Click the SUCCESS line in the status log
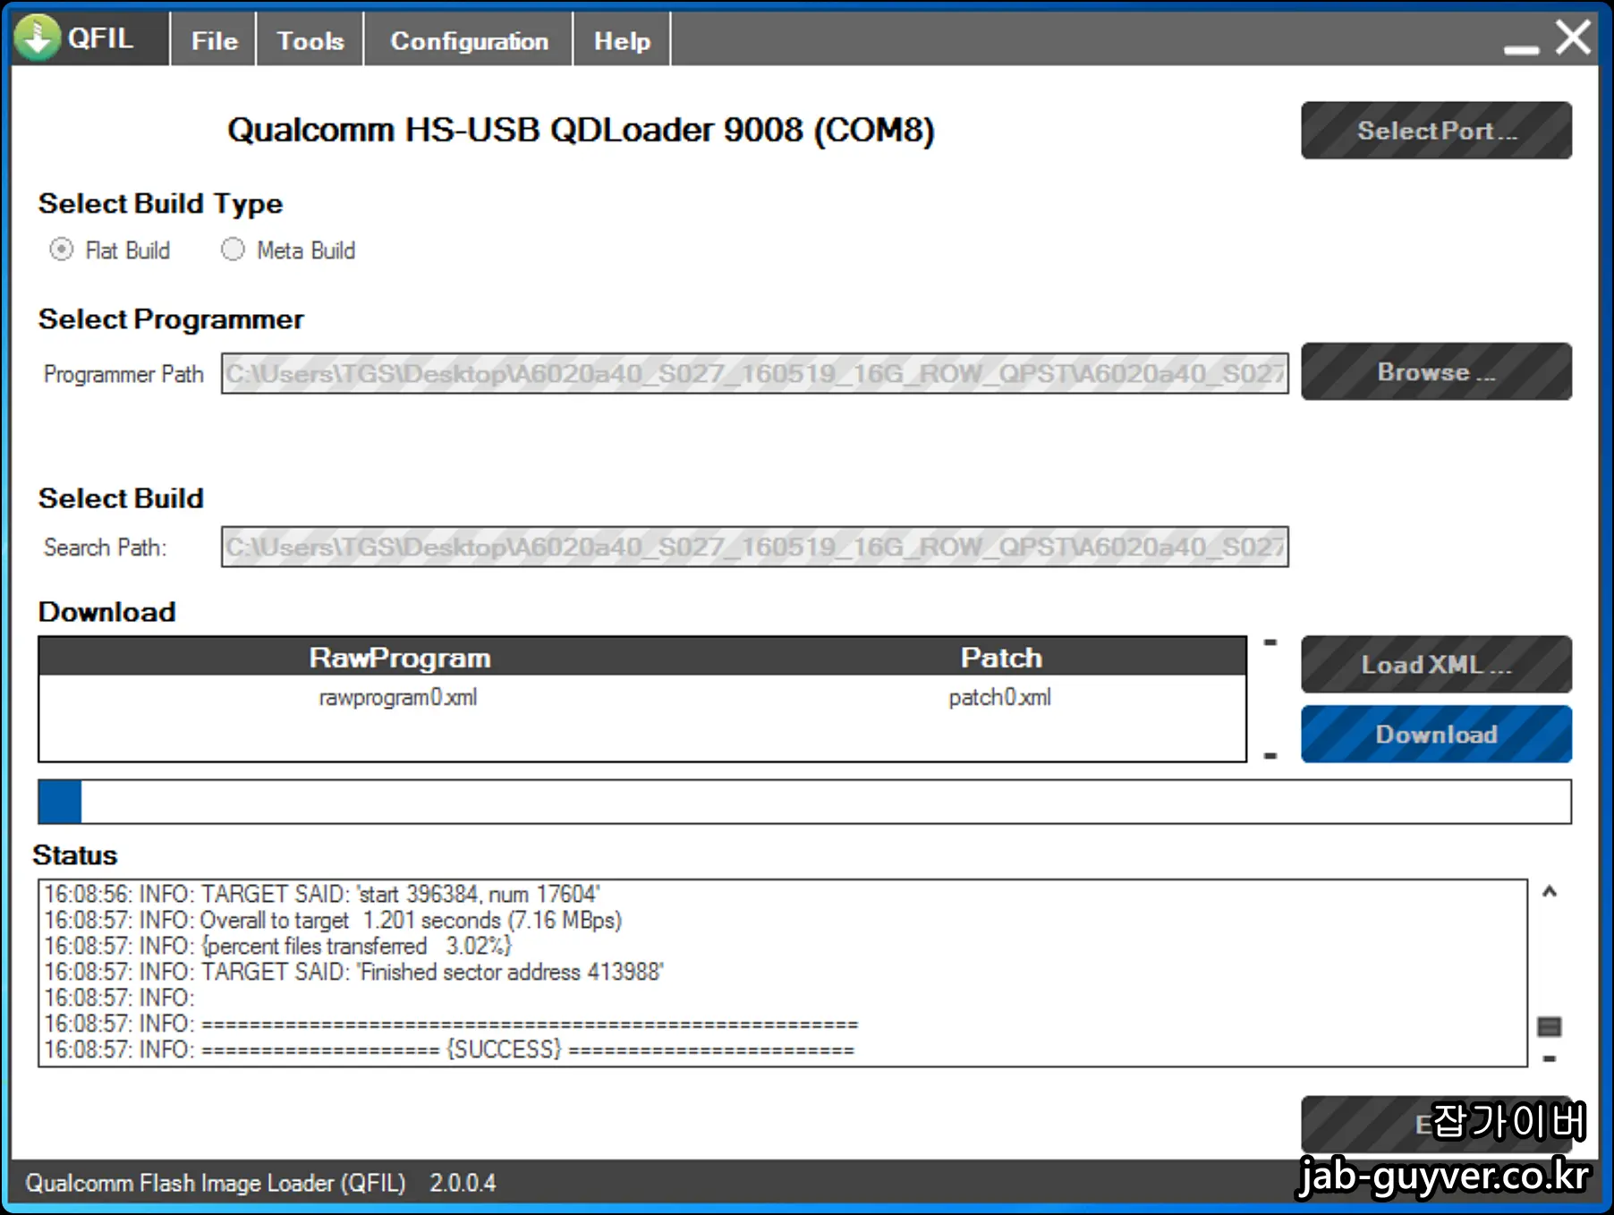Viewport: 1614px width, 1215px height. point(450,1049)
